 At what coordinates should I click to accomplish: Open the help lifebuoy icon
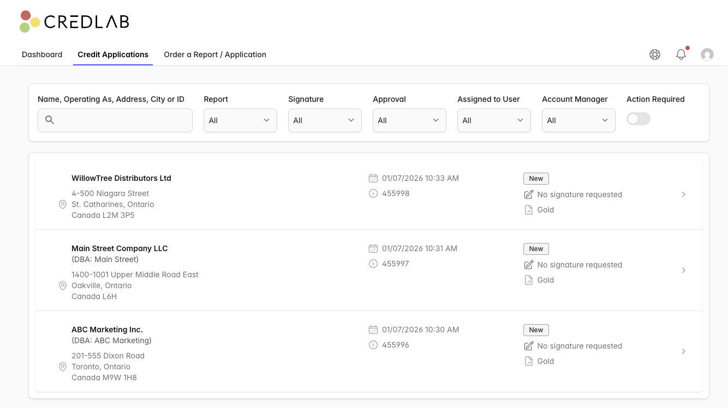click(655, 54)
